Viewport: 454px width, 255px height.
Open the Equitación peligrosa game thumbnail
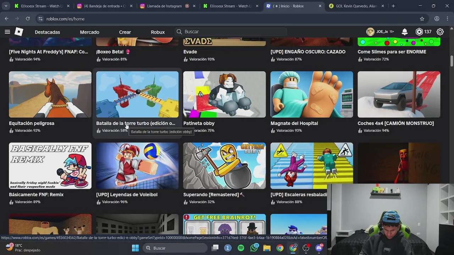(50, 94)
